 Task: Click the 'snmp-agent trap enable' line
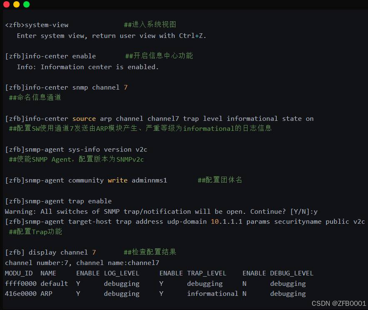click(x=58, y=201)
